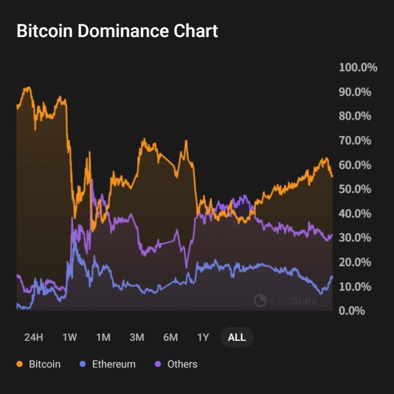The width and height of the screenshot is (394, 394).
Task: Switch chart to 6M range
Action: 170,337
